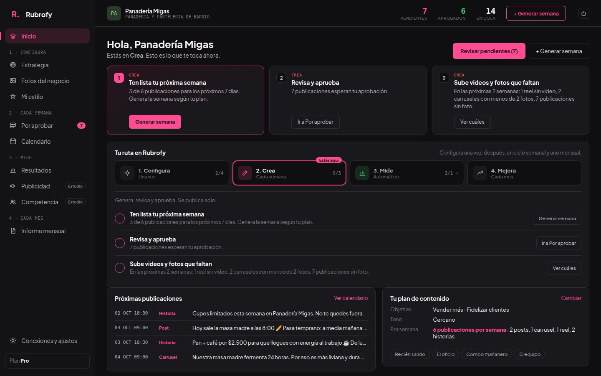
Task: Open Estrategia in the sidebar
Action: [x=48, y=65]
